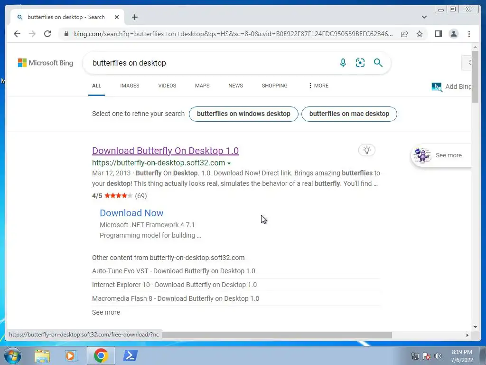Click the volume speaker tray icon

438,356
